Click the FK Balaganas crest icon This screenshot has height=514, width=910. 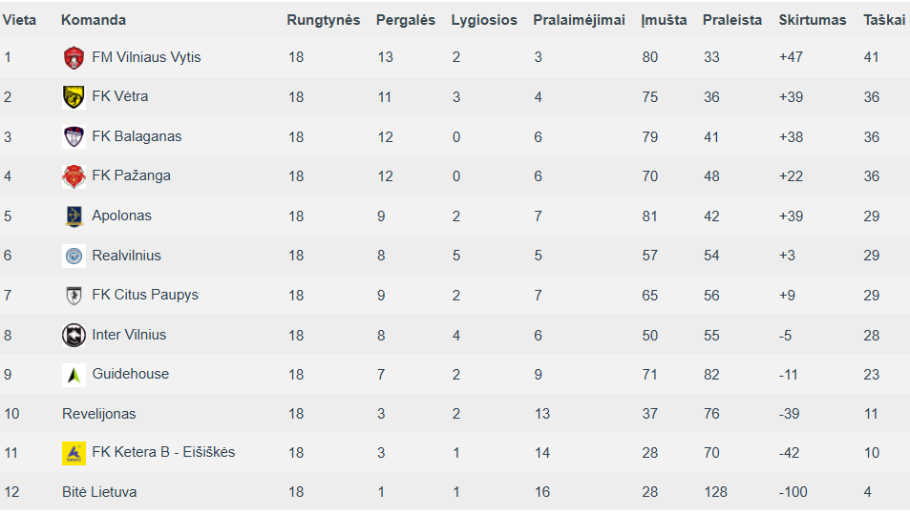coord(74,136)
